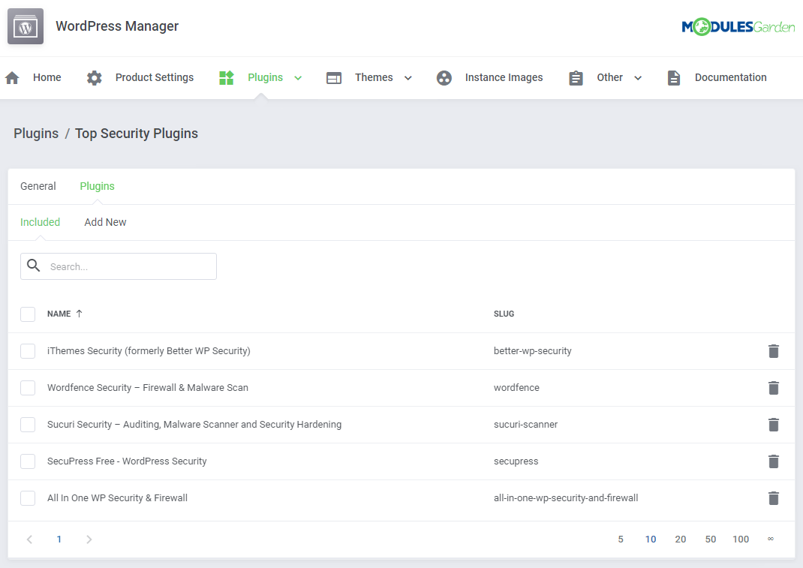Click the search magnifier icon
Screen dimensions: 803x568
[34, 266]
